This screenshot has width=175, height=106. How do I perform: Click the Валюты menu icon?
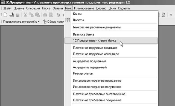pyautogui.click(x=68, y=20)
